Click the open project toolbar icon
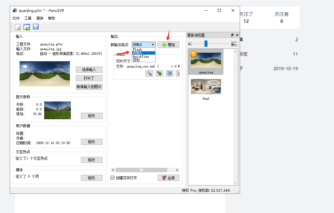 pyautogui.click(x=27, y=27)
